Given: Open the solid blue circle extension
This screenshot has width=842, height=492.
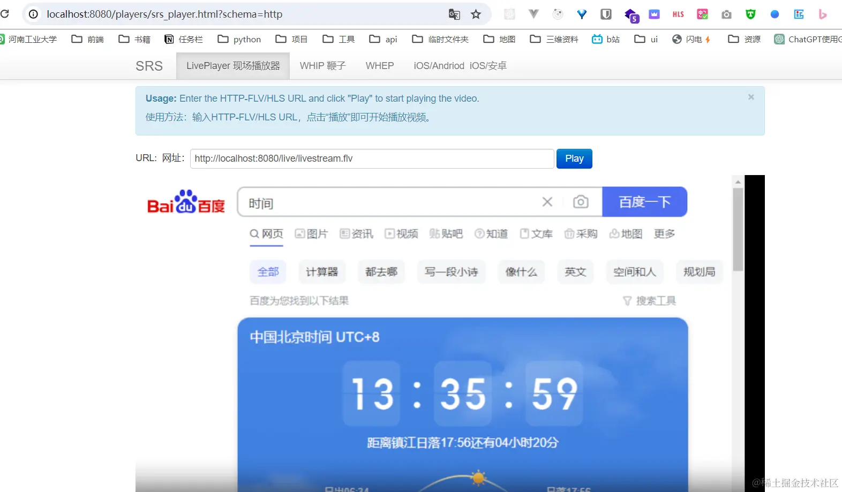Looking at the screenshot, I should pos(775,14).
